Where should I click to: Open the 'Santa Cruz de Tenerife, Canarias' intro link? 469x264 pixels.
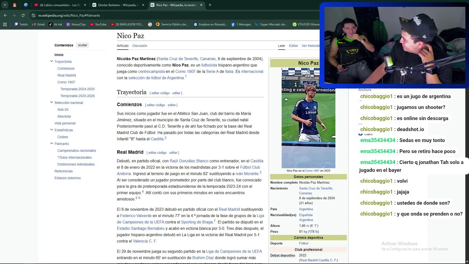tap(187, 59)
